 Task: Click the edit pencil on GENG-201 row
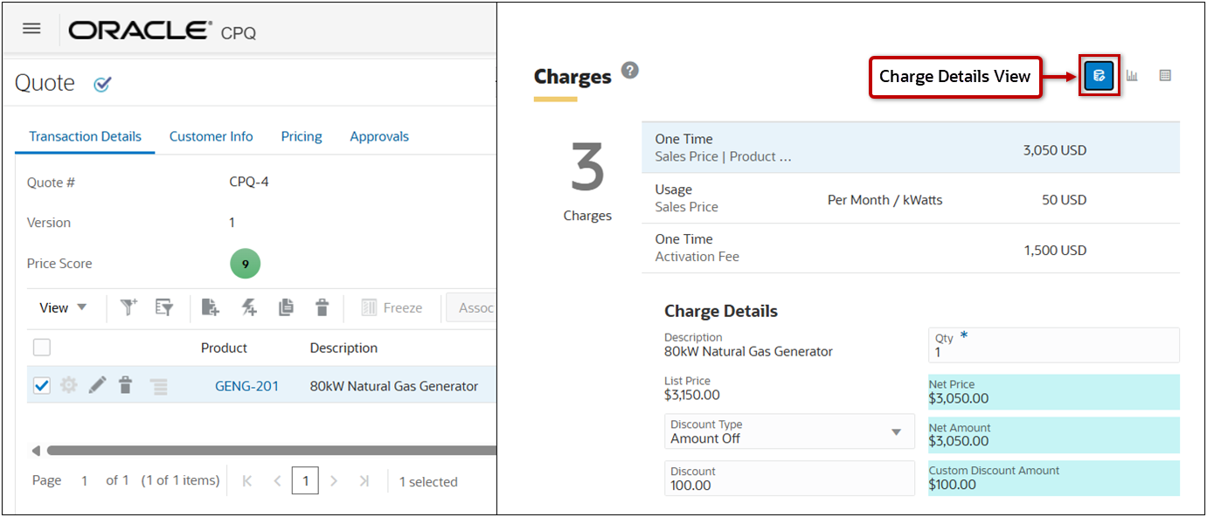coord(97,384)
